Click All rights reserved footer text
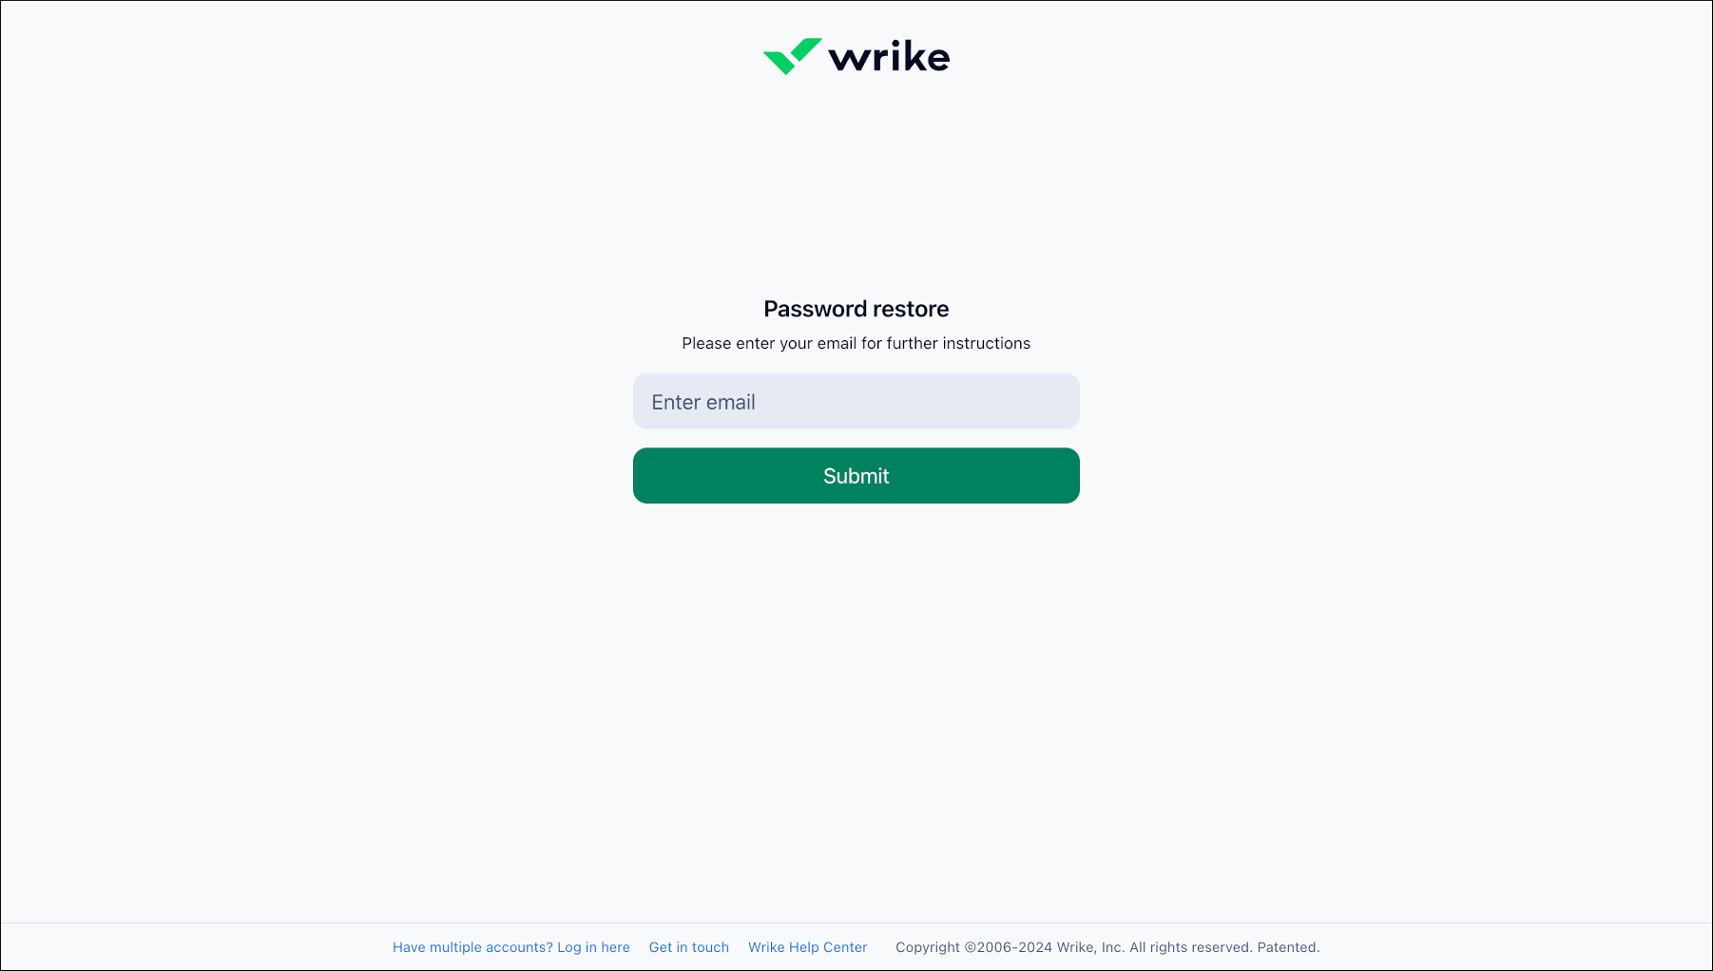The height and width of the screenshot is (971, 1713). 1190,947
